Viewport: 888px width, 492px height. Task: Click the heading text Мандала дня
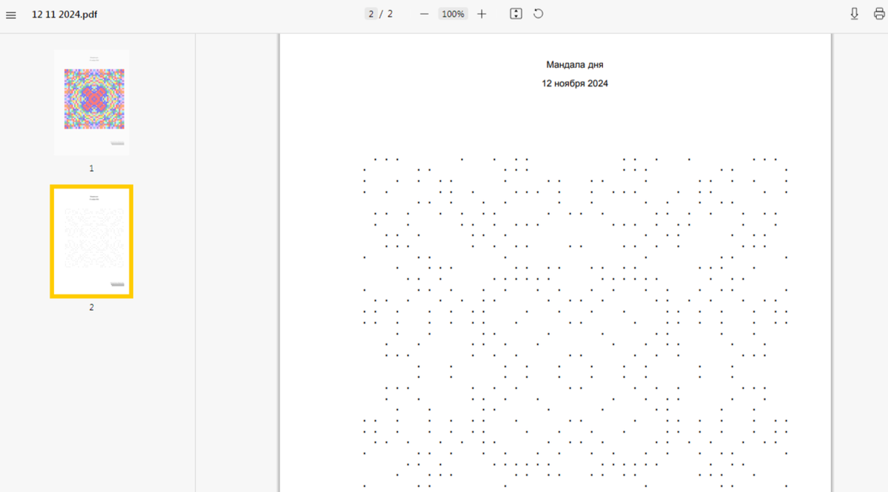coord(575,65)
